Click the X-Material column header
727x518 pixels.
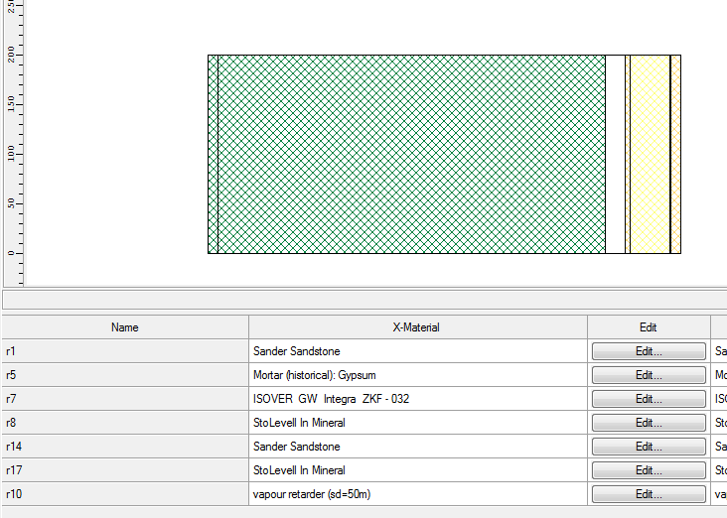(x=417, y=327)
